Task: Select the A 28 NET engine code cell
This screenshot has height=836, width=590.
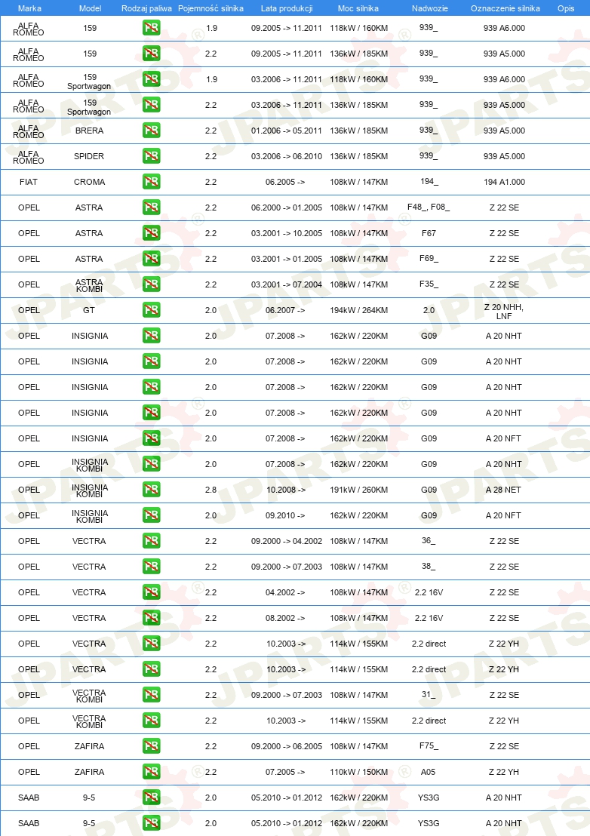Action: pyautogui.click(x=504, y=490)
